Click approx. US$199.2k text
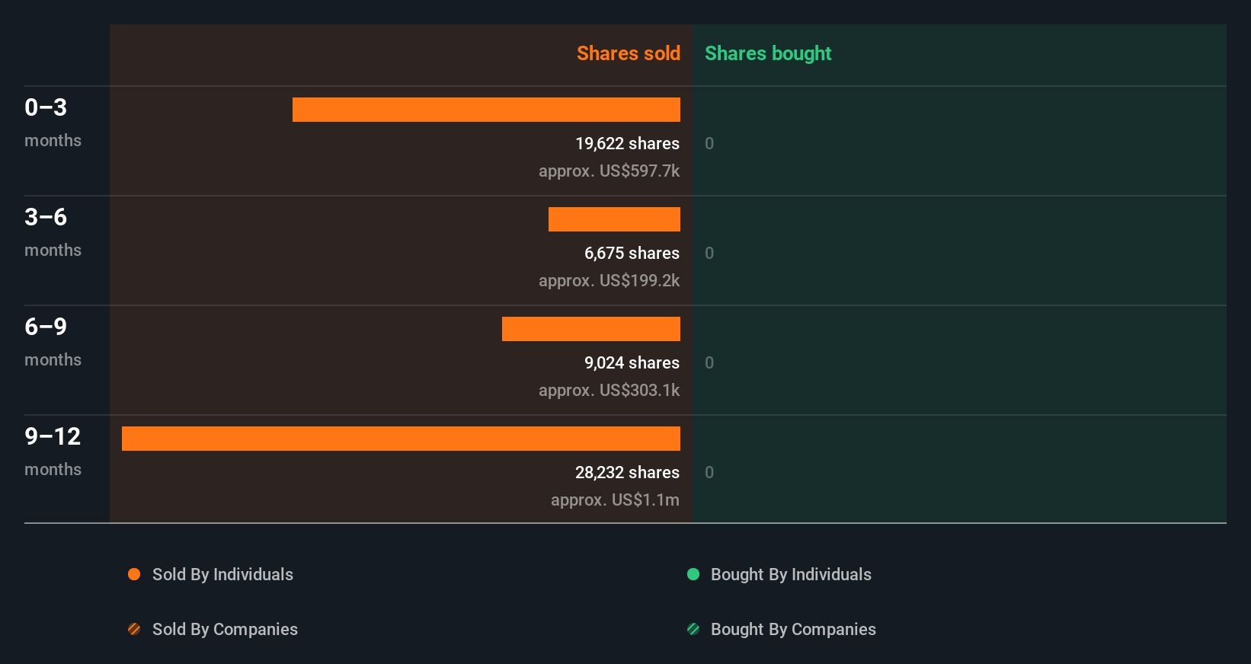This screenshot has height=664, width=1251. tap(609, 280)
